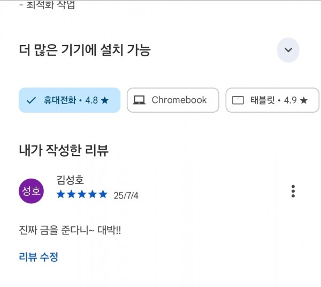Open the 리뷰 수정 link
This screenshot has width=321, height=287.
click(39, 257)
